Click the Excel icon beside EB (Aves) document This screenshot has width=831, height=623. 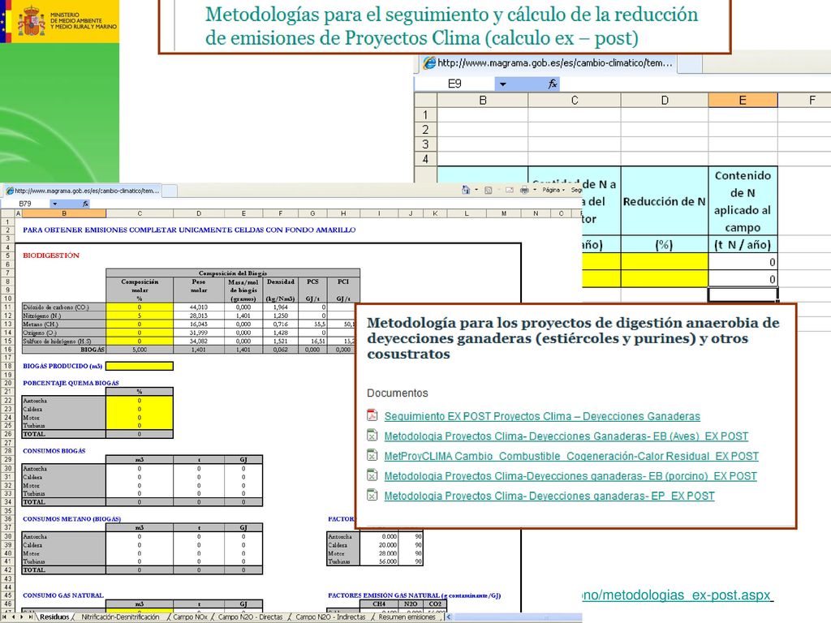pos(372,436)
